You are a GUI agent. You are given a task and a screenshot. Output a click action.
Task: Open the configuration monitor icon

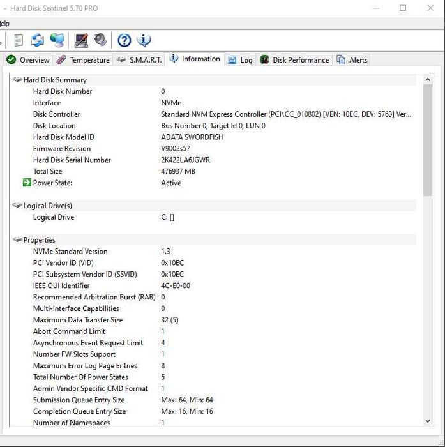[81, 40]
